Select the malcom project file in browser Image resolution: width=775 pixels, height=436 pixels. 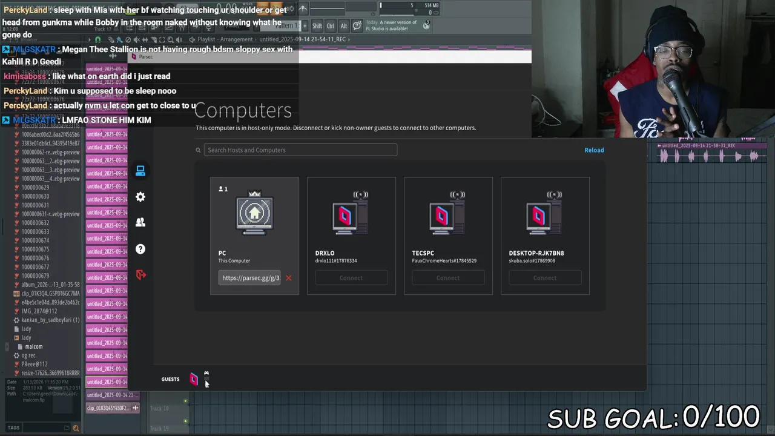pos(34,347)
